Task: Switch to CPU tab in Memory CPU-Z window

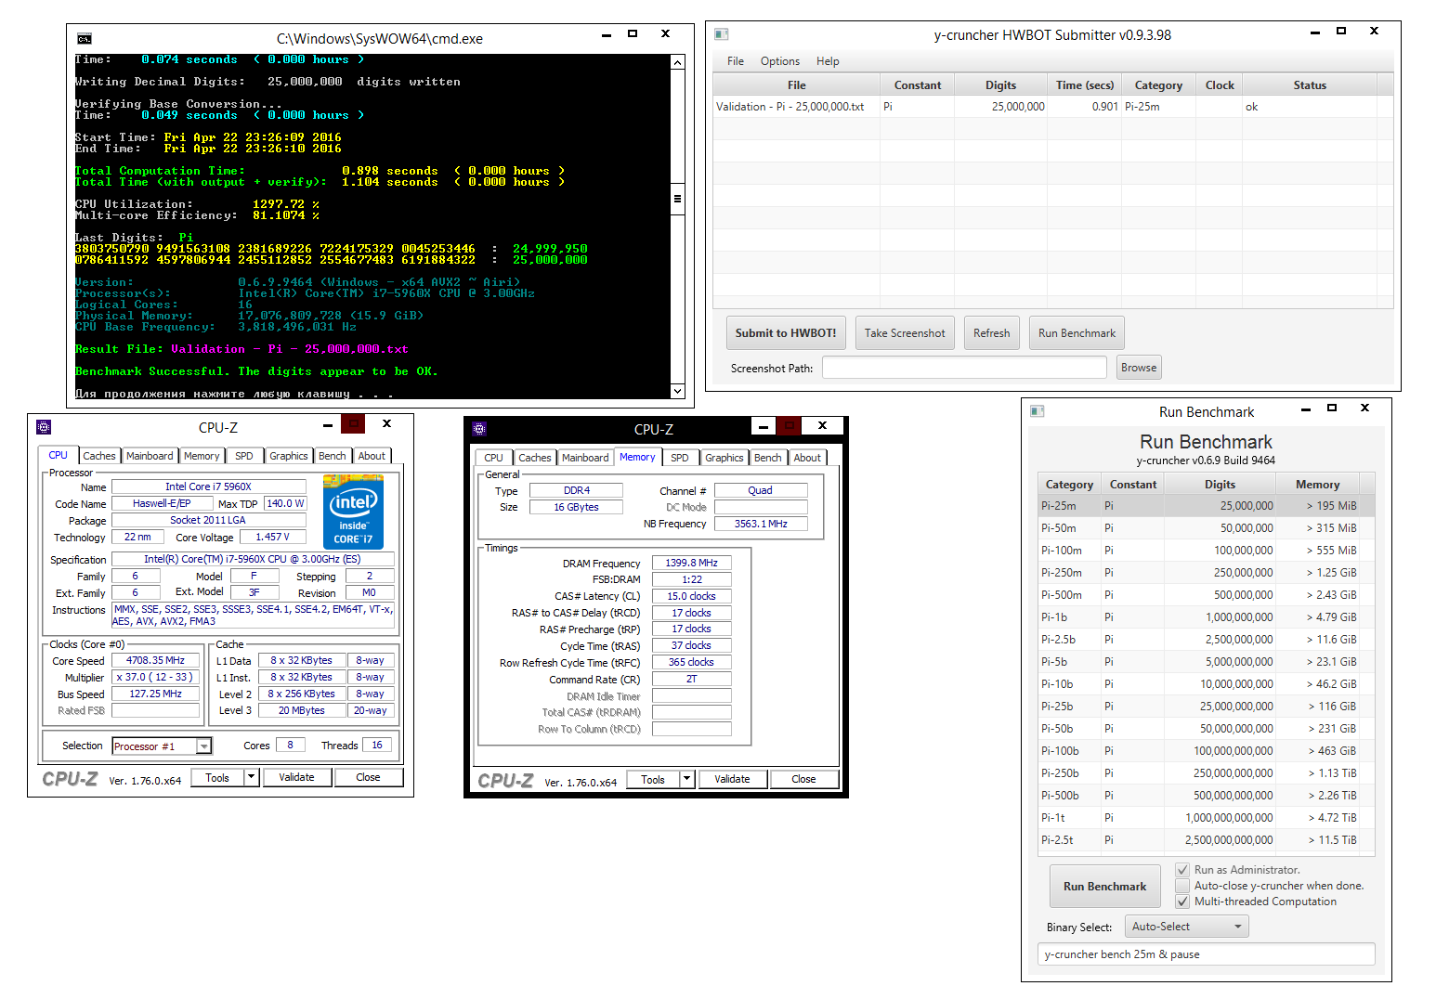Action: coord(493,458)
